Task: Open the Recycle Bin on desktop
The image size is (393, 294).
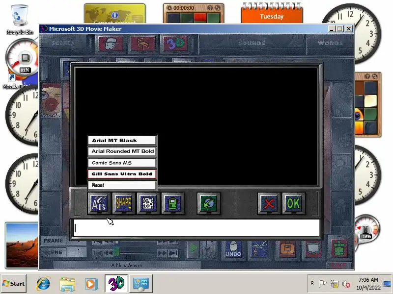Action: tap(19, 20)
